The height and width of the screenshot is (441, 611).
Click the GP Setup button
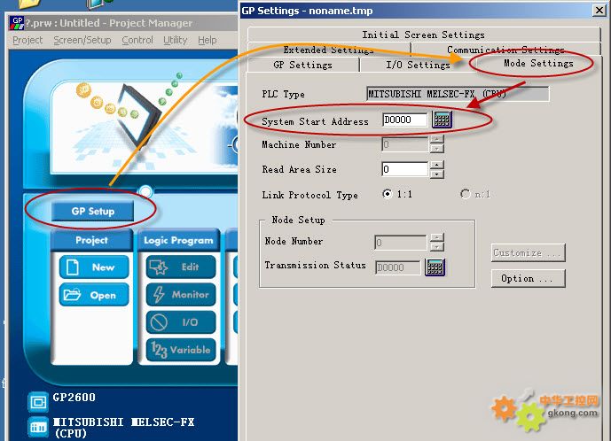coord(93,212)
